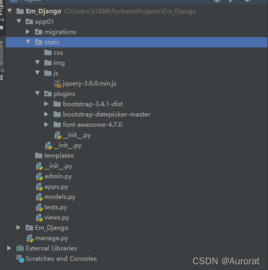Collapse the img folder arrow
Viewport: 268px width, 270px height.
click(38, 62)
